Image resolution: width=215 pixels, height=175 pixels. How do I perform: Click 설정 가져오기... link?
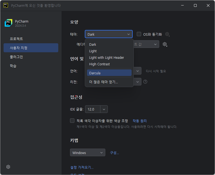pos(82,167)
